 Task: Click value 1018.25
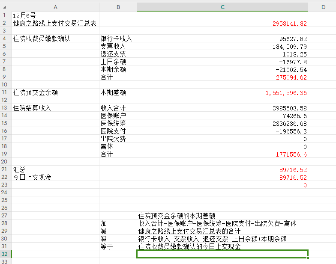click(295, 54)
